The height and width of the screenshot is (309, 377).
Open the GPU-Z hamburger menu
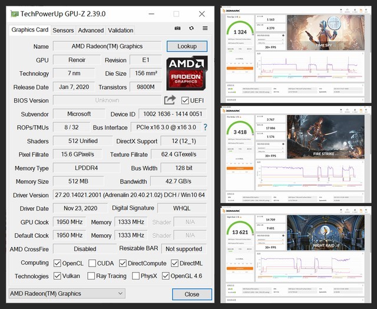(x=205, y=28)
